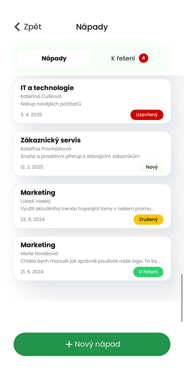Viewport: 184px width, 375px height.
Task: Click the Nový status tag
Action: point(152,167)
